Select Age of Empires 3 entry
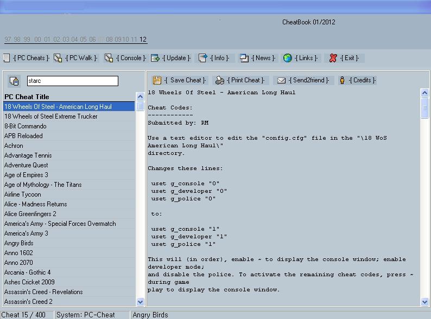Screen dimensions: 431x319 [x=26, y=175]
